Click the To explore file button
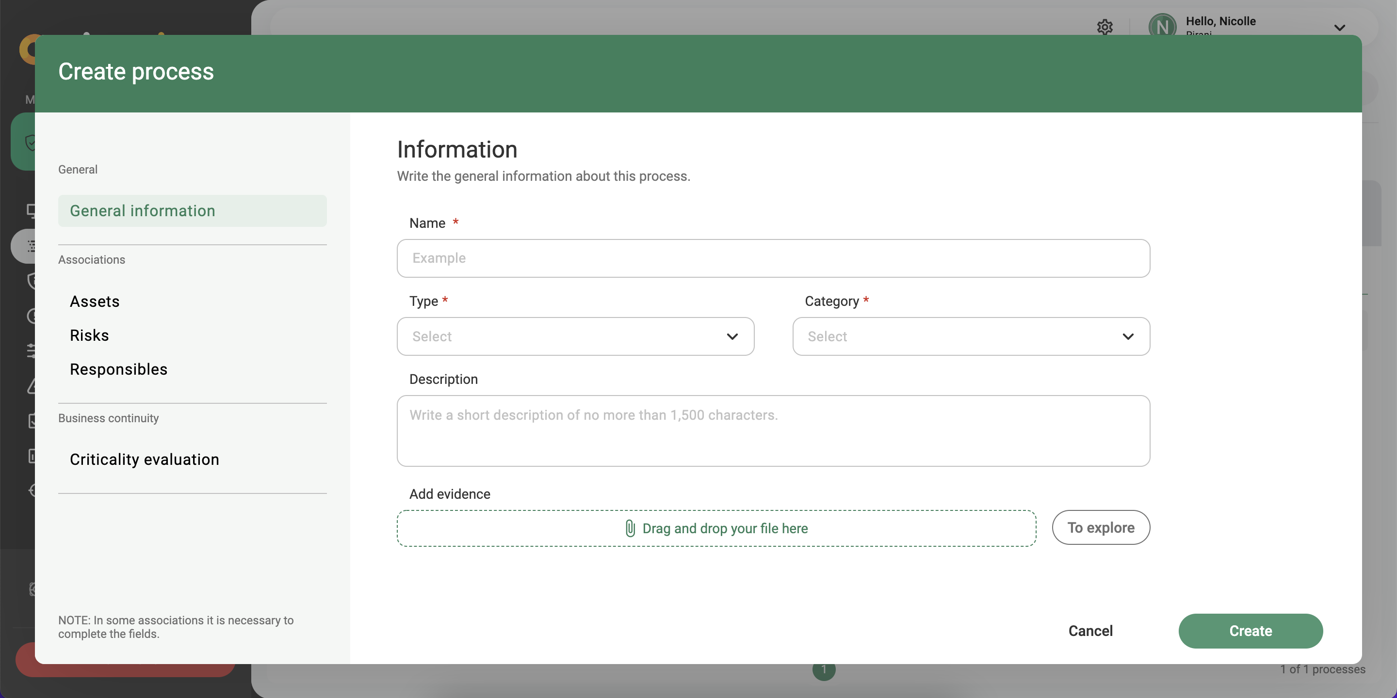 click(x=1100, y=527)
